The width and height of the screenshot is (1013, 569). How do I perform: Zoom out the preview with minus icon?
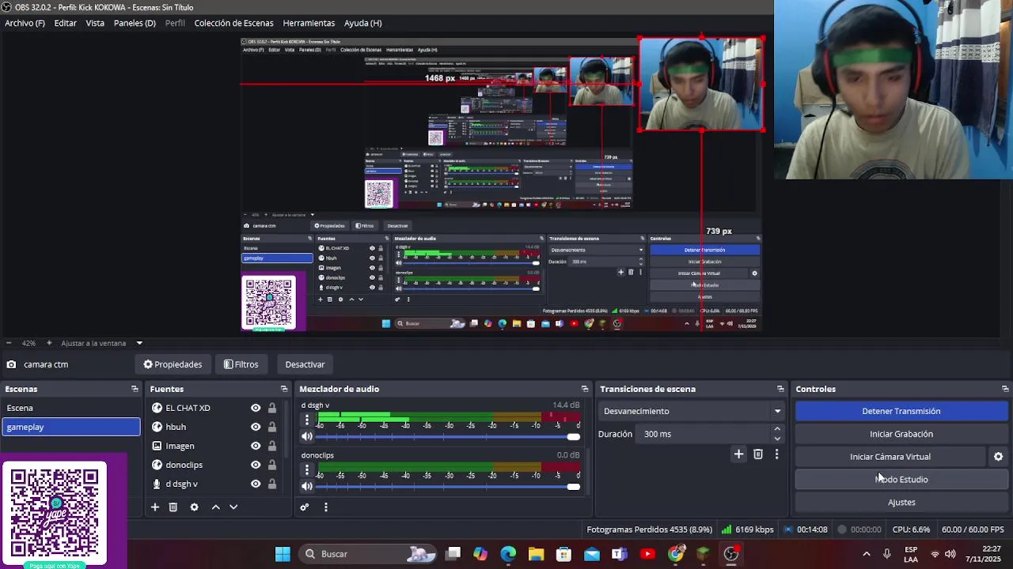(8, 343)
